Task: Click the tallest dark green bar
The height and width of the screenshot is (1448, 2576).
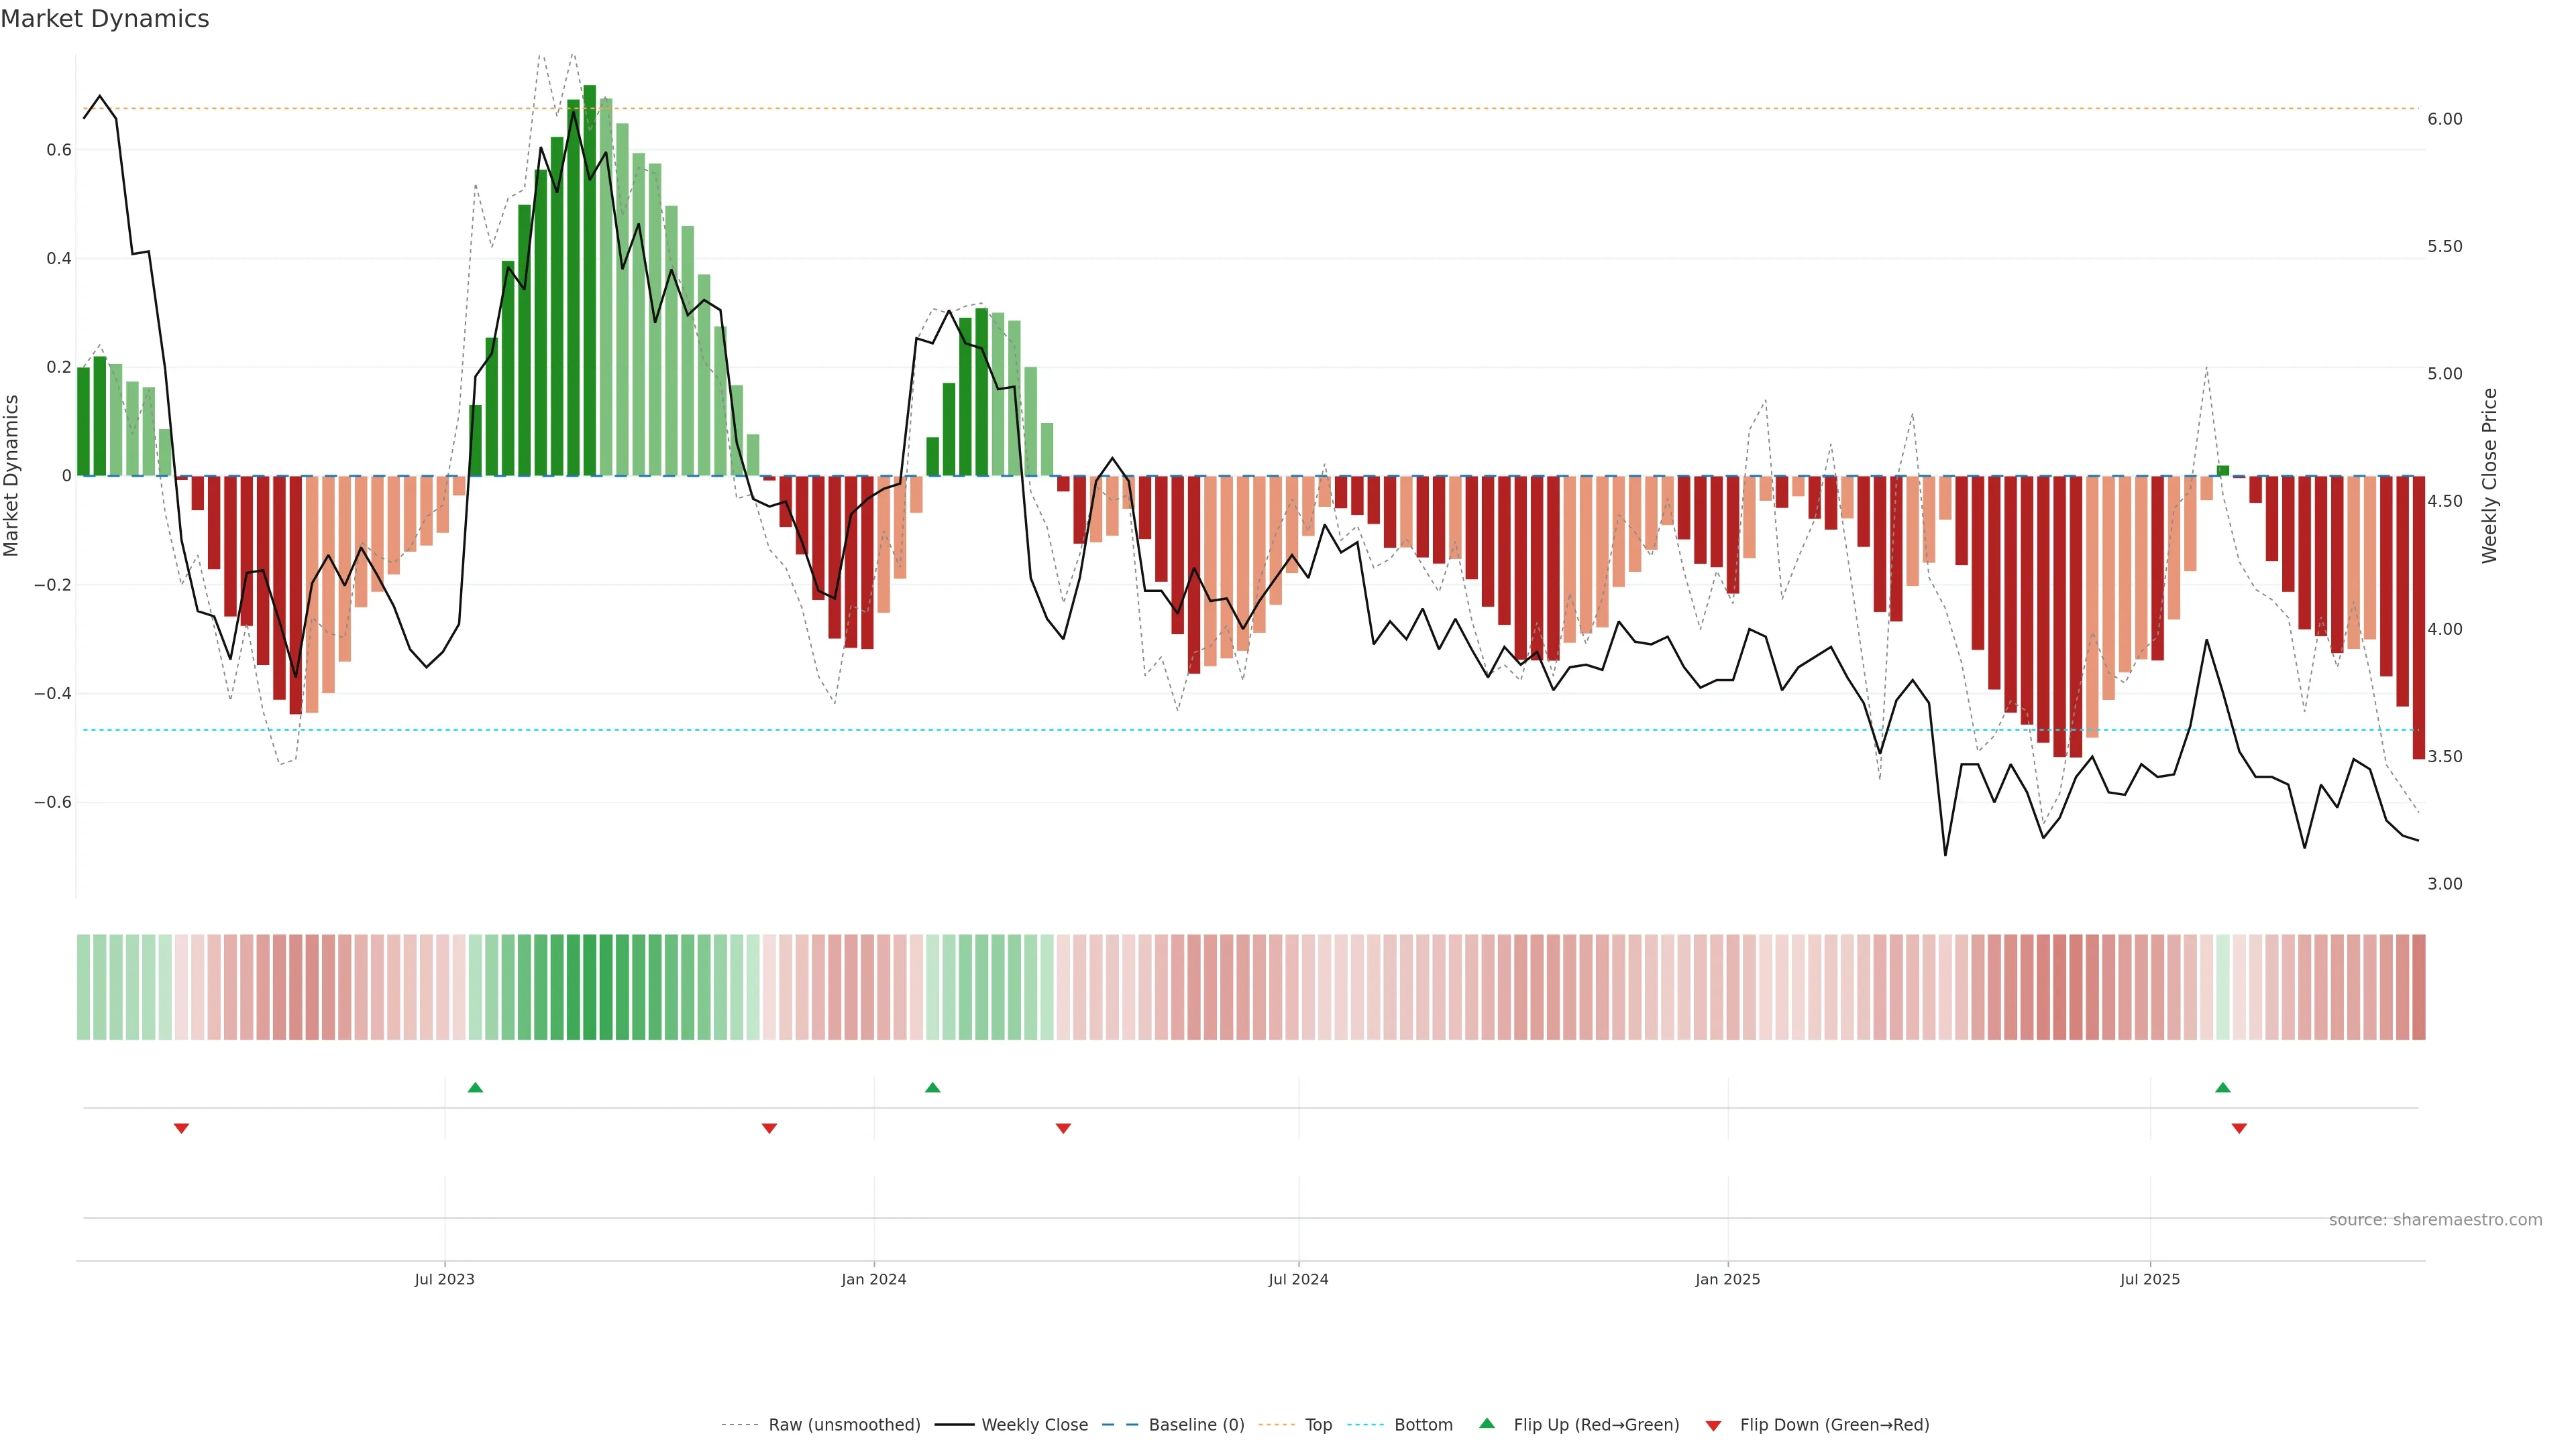Action: click(590, 280)
